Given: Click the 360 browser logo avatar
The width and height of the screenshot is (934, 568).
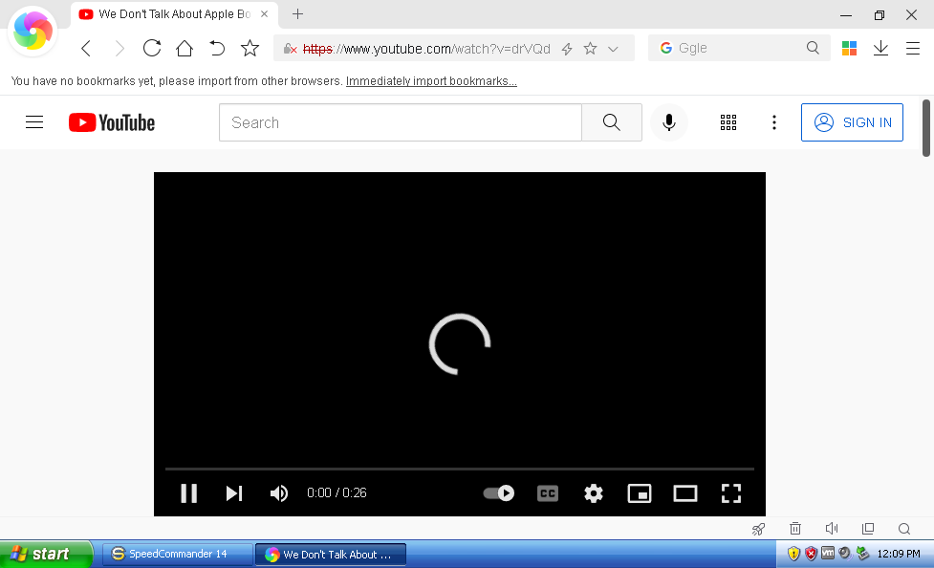Looking at the screenshot, I should (33, 31).
